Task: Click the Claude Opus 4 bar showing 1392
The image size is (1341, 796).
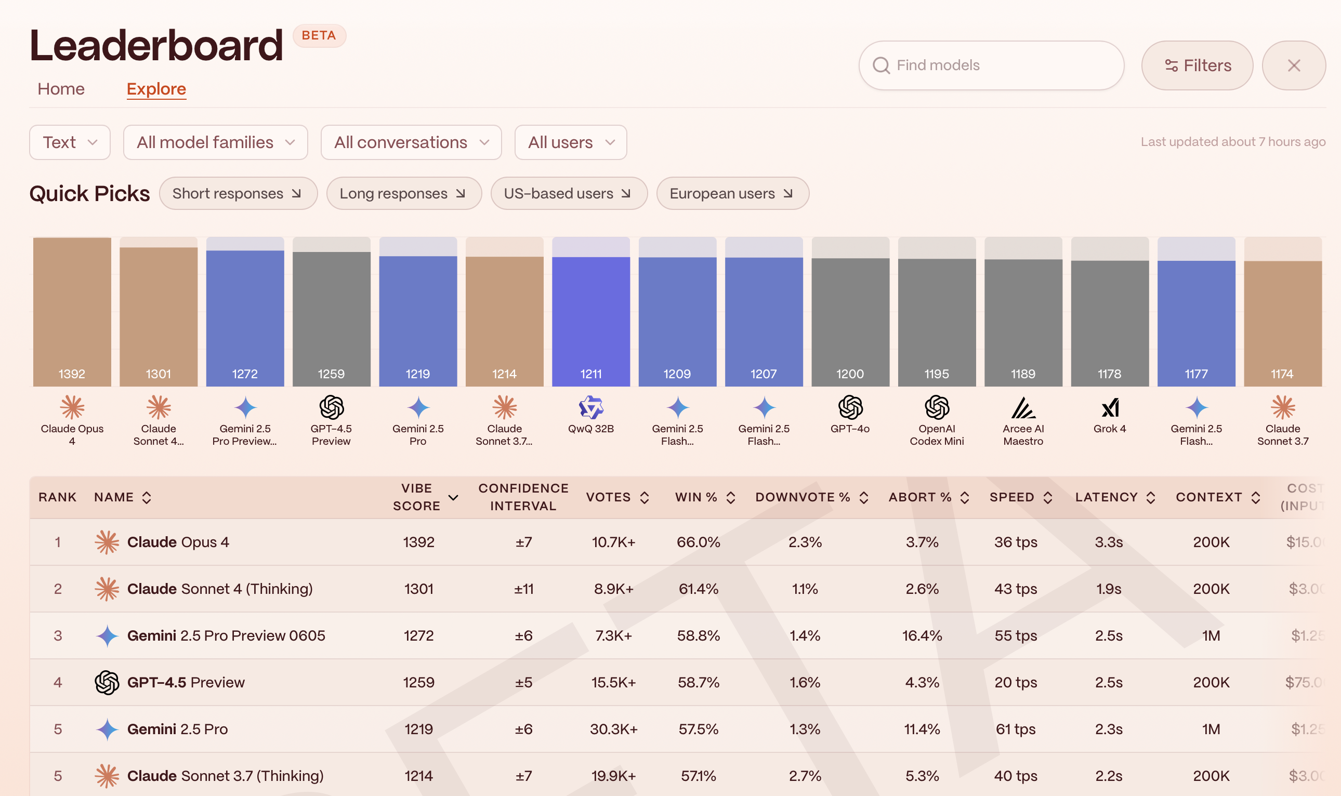Action: (72, 312)
